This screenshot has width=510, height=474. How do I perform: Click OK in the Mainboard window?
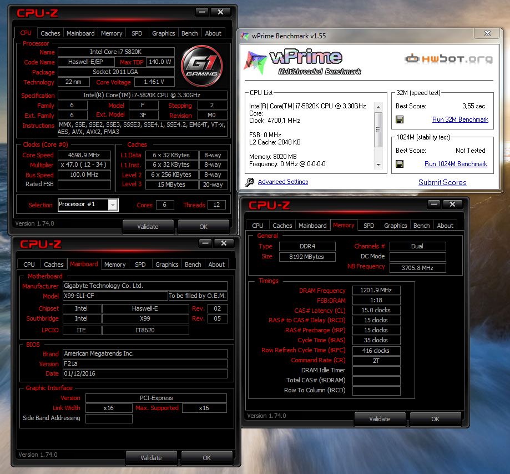tap(206, 458)
